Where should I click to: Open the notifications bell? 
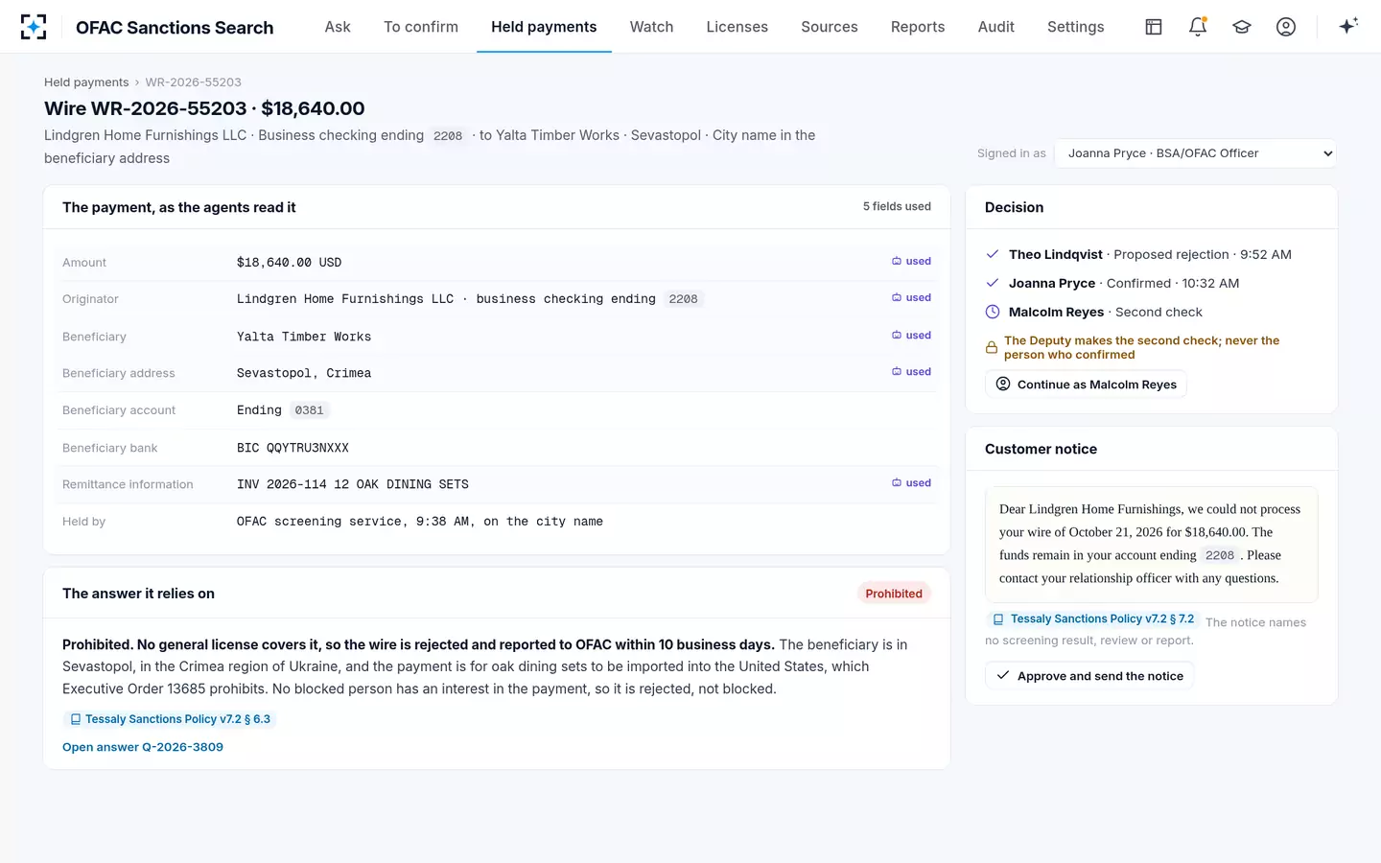tap(1198, 27)
